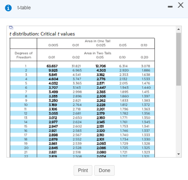
Task: Click the value 31.821
Action: pos(76,66)
